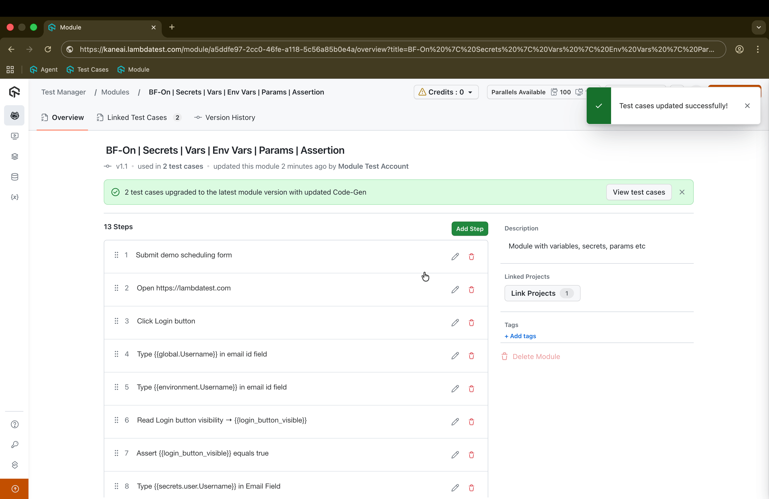Expand the Credits dropdown
Screen dimensions: 769x499
point(446,92)
